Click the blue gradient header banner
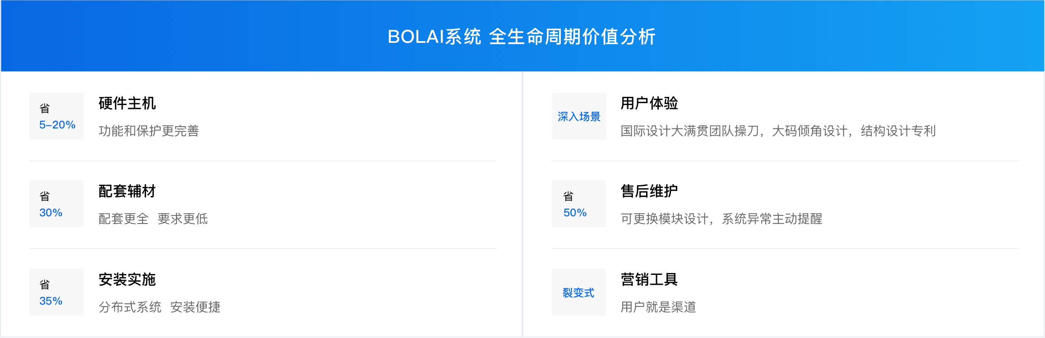The height and width of the screenshot is (338, 1045). tap(522, 36)
